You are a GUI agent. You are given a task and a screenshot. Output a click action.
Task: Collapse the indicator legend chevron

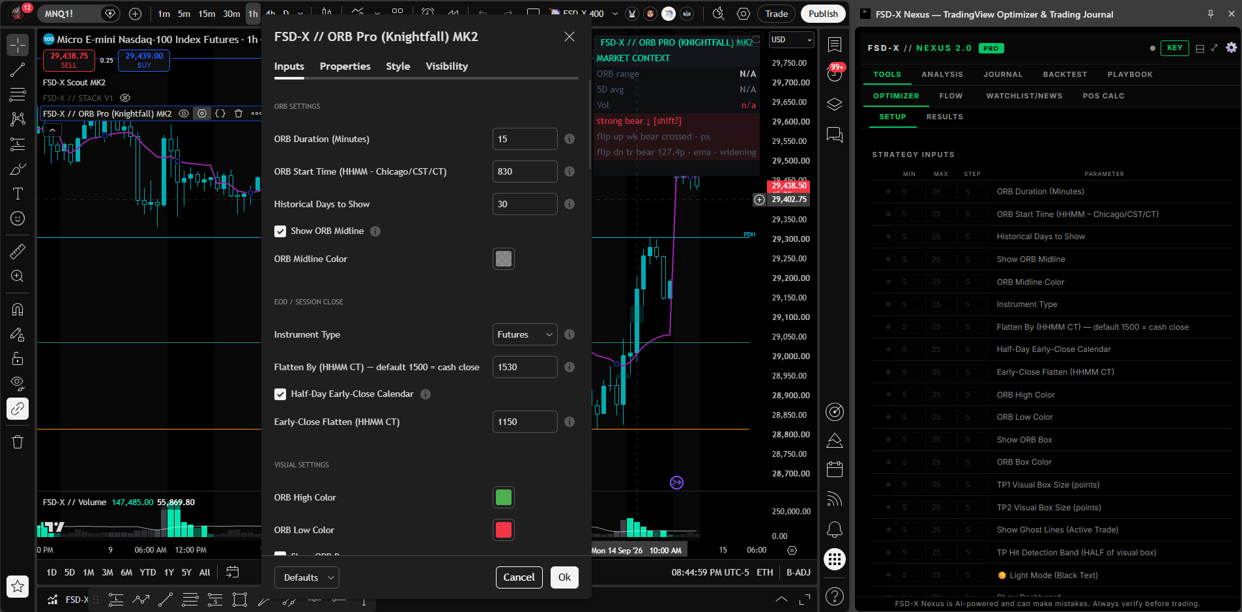52,130
